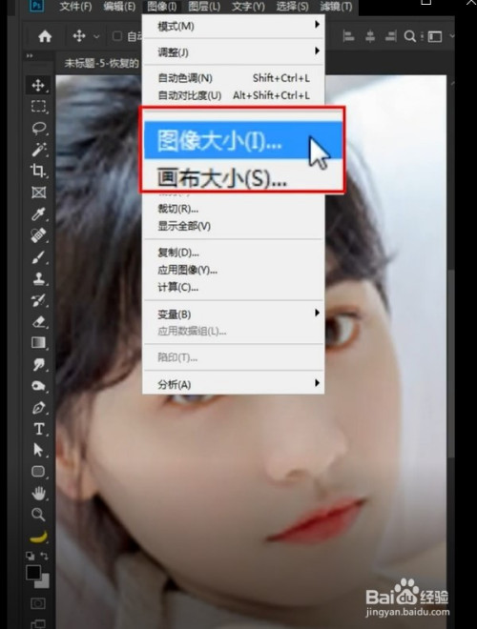
Task: Click the 图像(I) menu header
Action: [162, 7]
